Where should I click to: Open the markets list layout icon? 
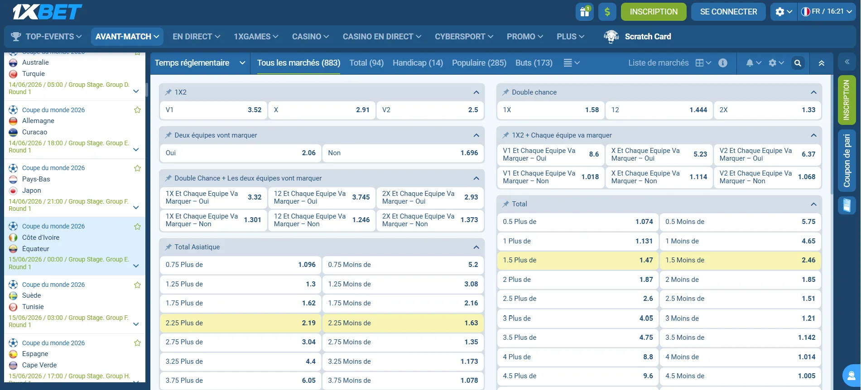coord(703,63)
